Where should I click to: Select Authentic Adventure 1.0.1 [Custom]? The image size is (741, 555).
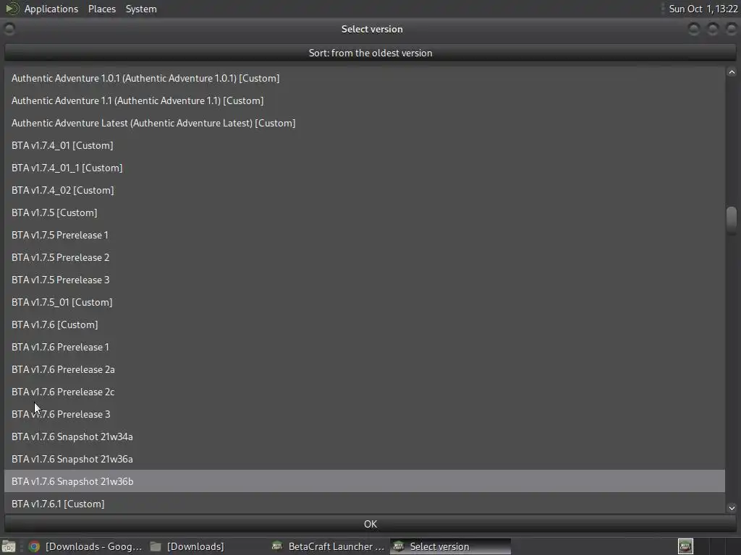point(365,78)
